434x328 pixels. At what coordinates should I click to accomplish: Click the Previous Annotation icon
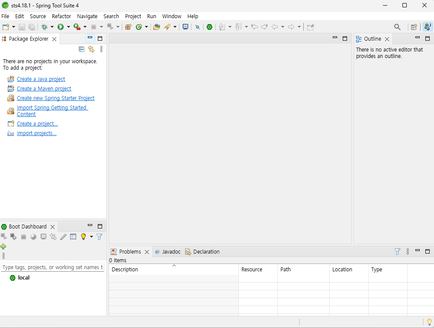[x=238, y=27]
